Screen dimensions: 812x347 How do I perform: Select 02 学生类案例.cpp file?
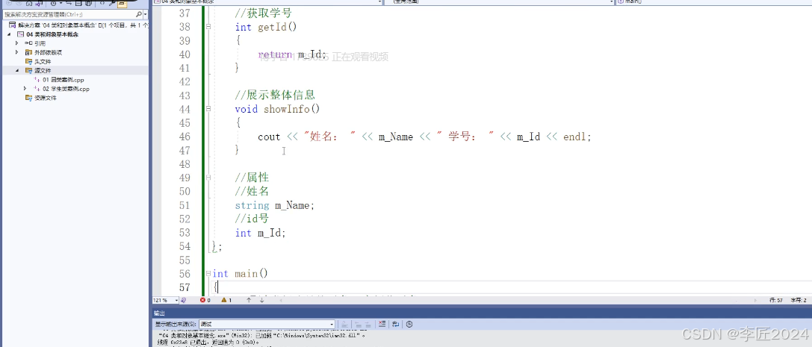click(x=65, y=89)
